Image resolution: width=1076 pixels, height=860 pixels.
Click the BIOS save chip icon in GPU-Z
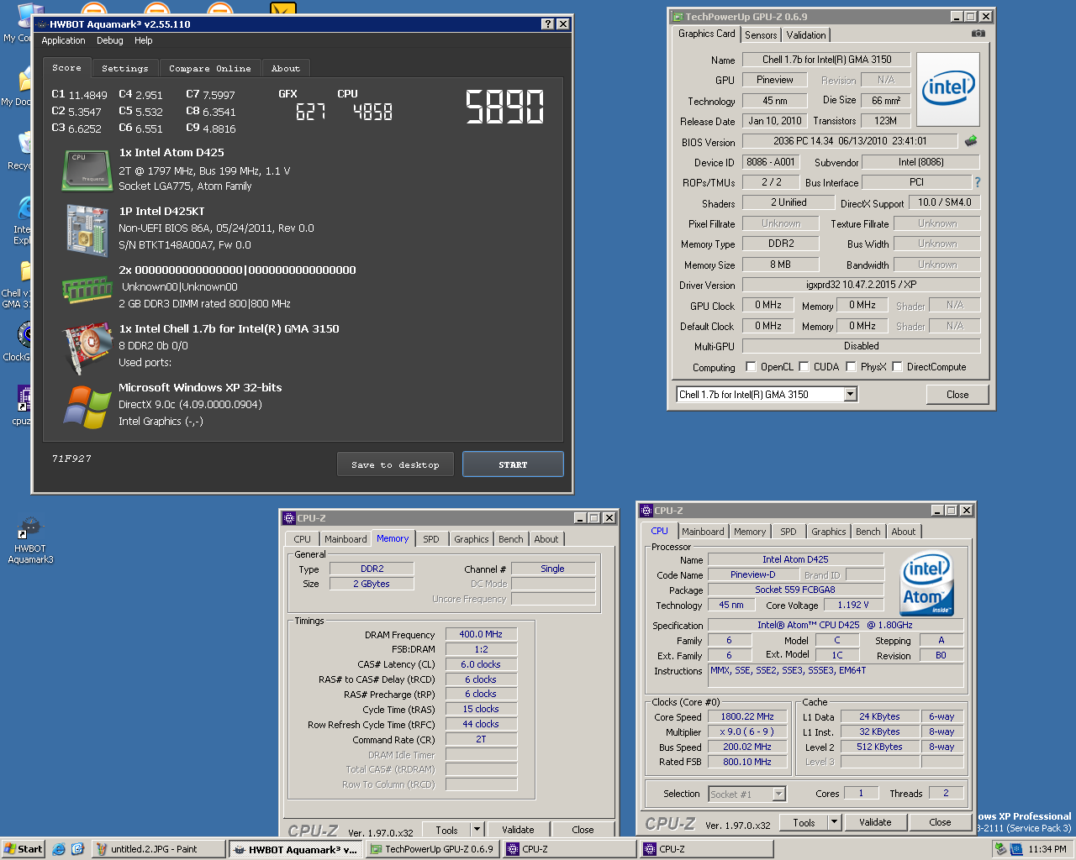971,140
